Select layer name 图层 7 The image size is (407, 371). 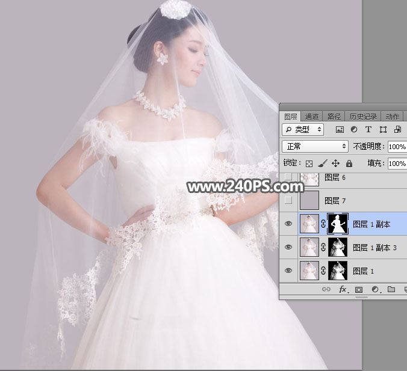tap(335, 200)
